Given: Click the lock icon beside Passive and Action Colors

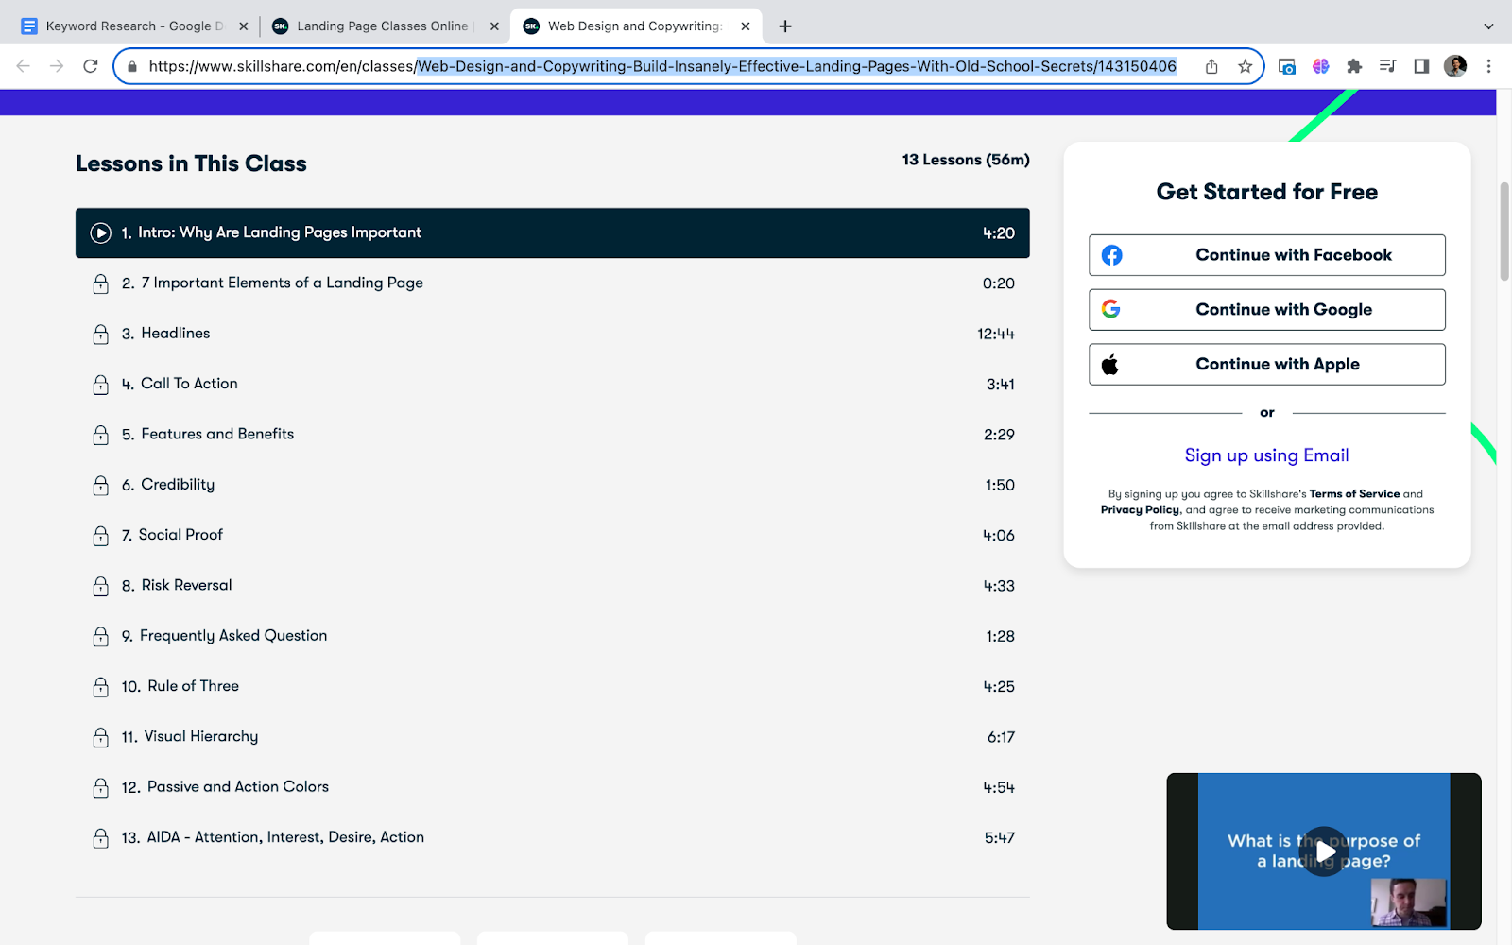Looking at the screenshot, I should (101, 787).
